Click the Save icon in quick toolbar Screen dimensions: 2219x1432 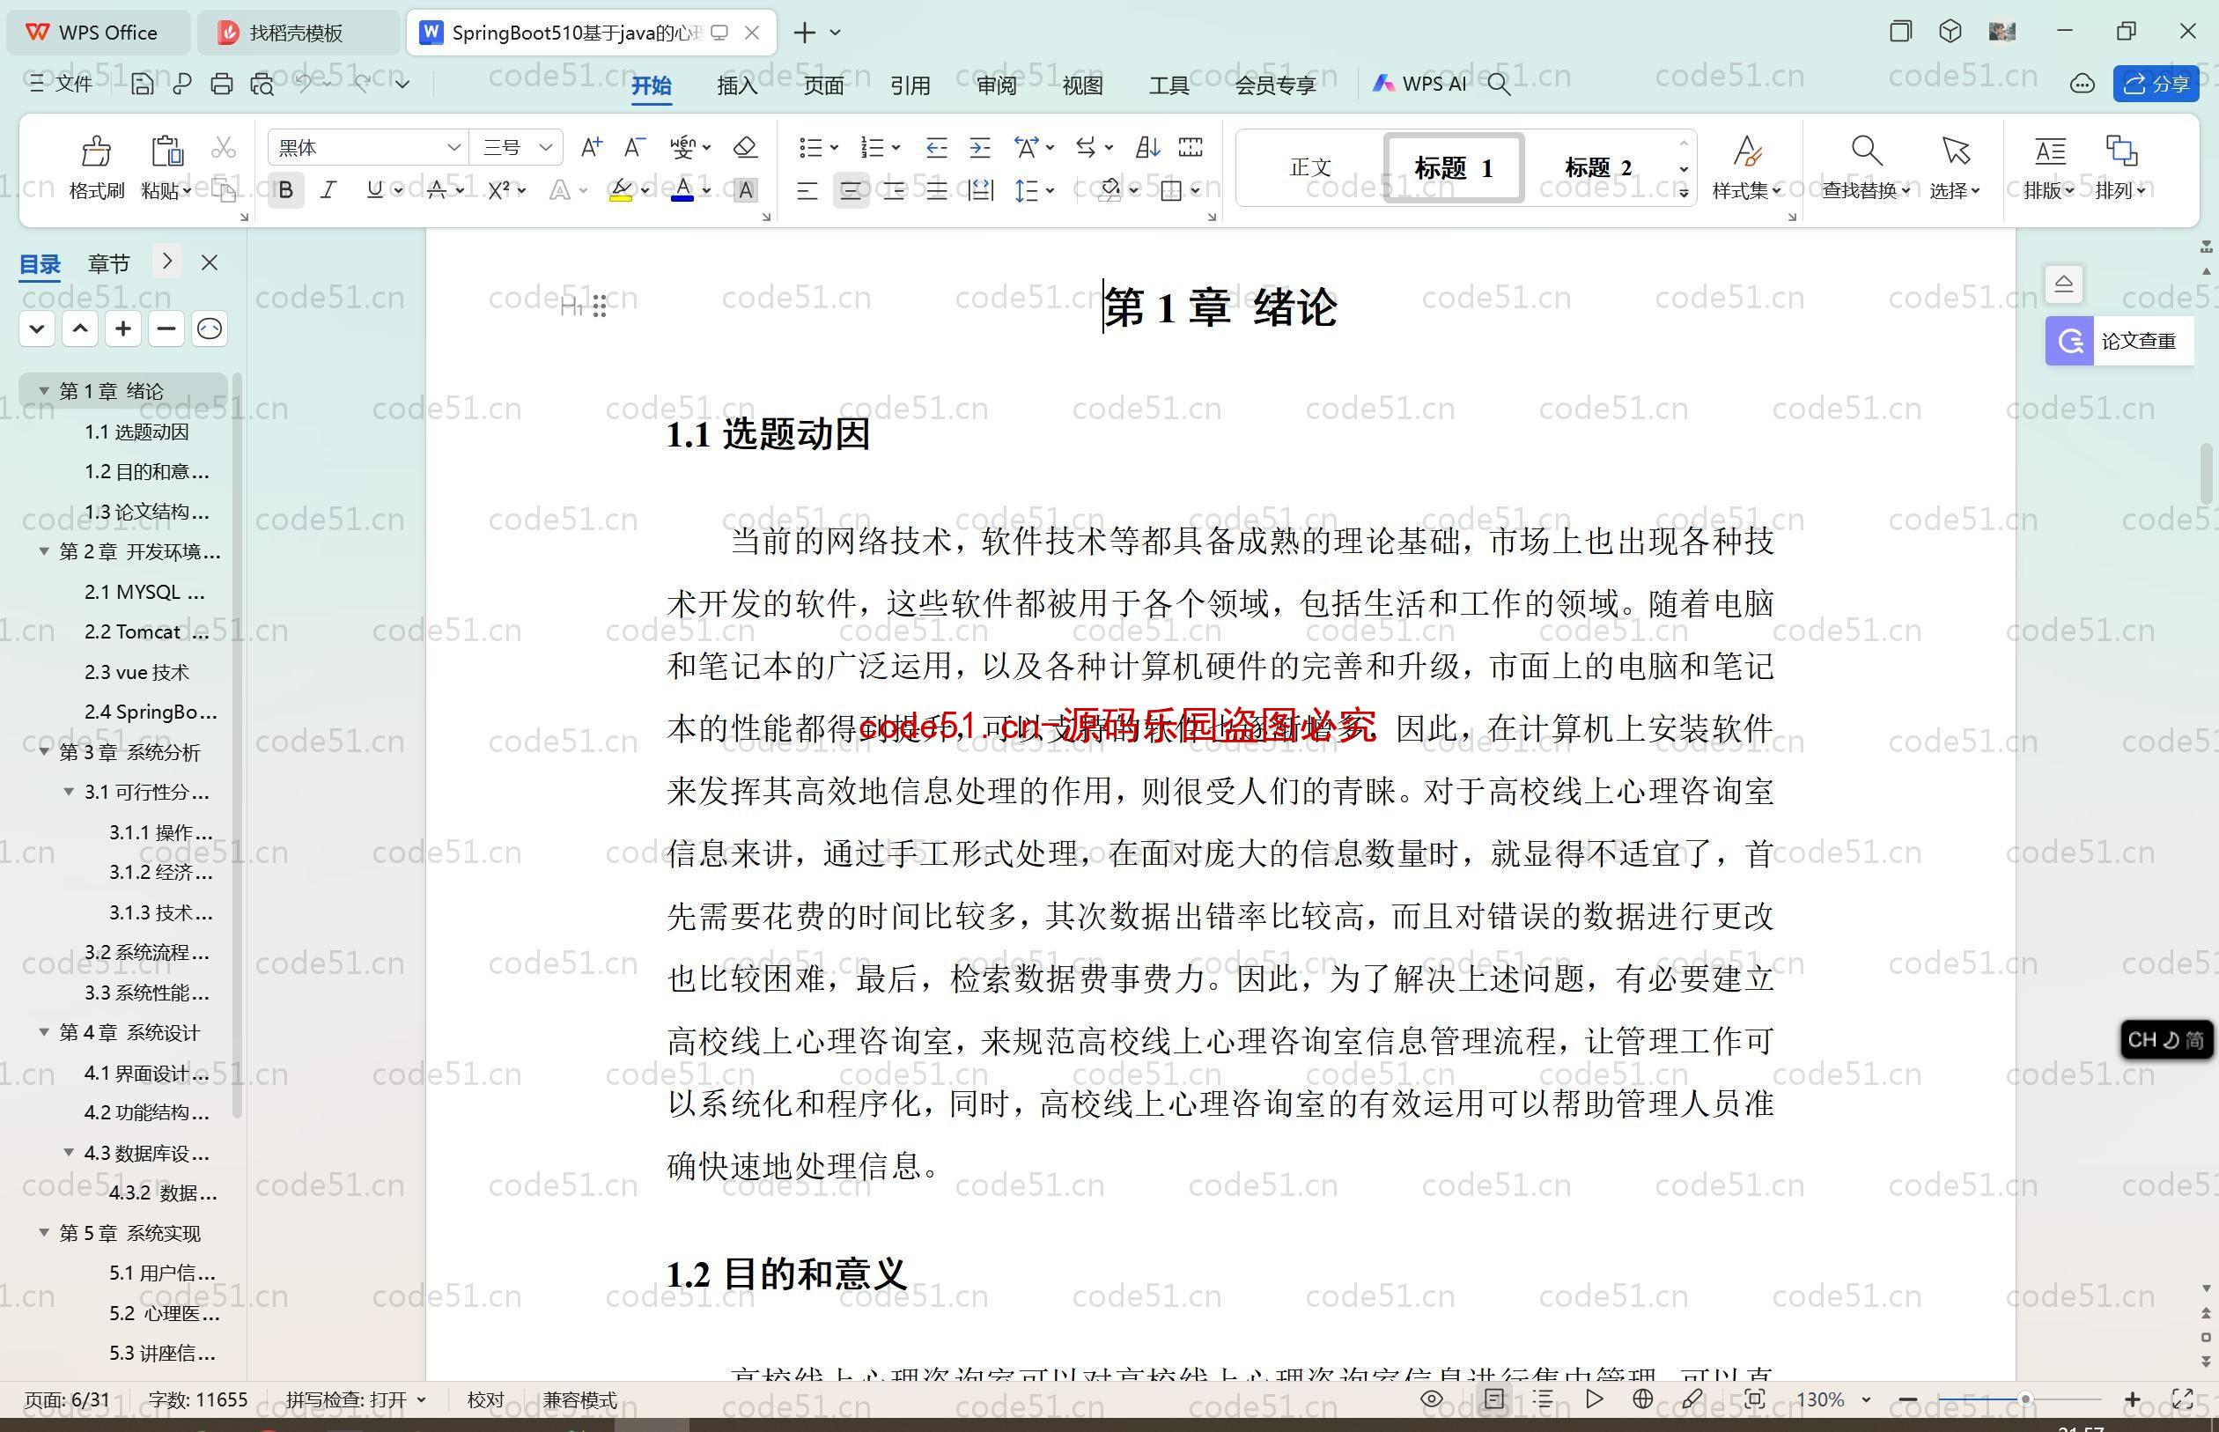tap(141, 84)
